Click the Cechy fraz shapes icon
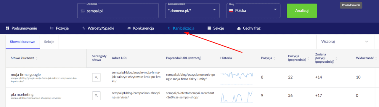 tap(239, 29)
